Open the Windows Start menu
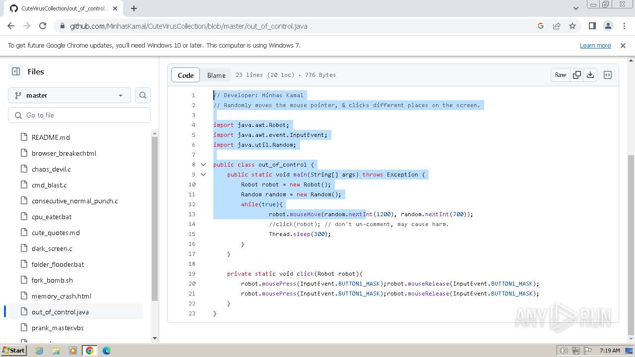The width and height of the screenshot is (635, 357). [x=14, y=351]
